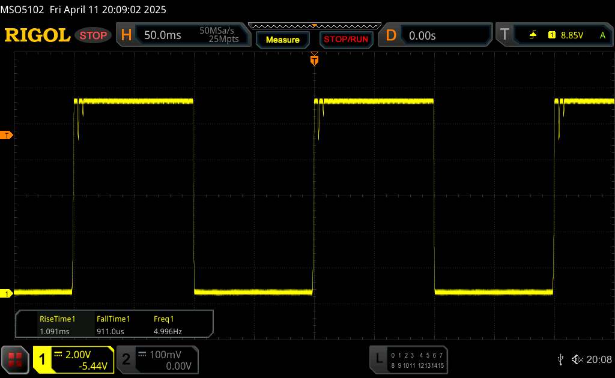615x378 pixels.
Task: Click the USB connection status icon
Action: [x=560, y=359]
